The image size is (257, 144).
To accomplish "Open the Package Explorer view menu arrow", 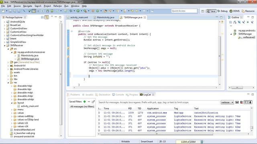I will tap(52, 17).
